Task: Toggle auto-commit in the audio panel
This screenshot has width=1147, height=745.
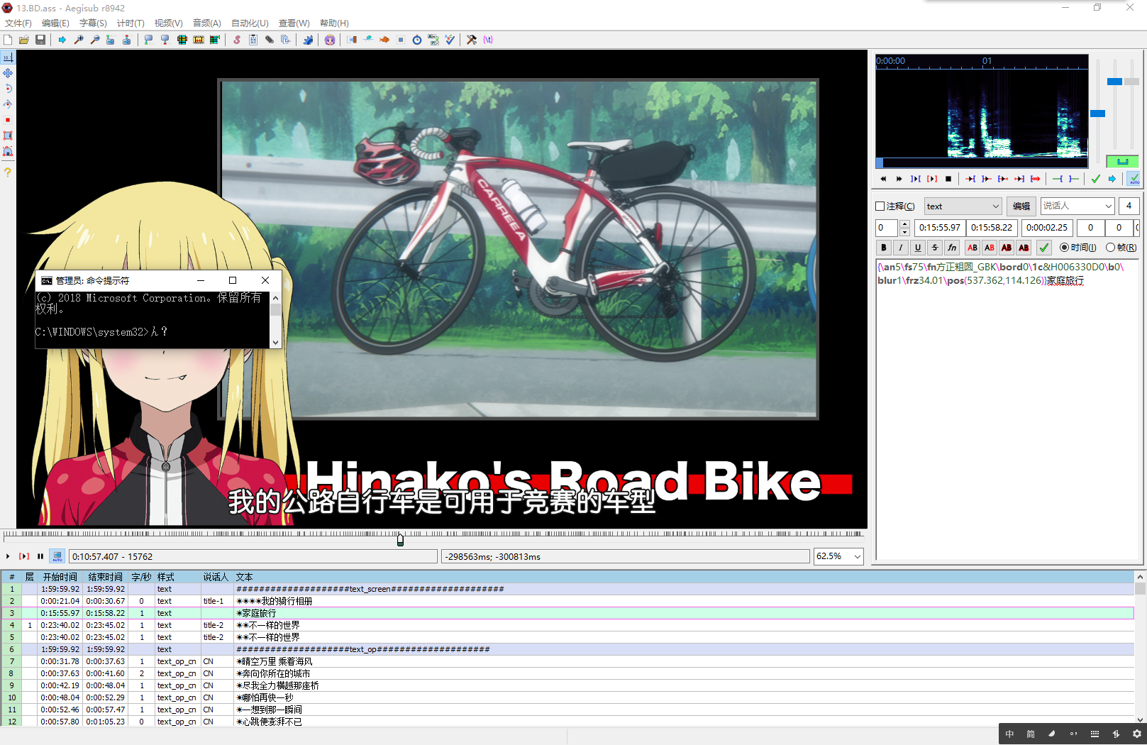Action: coord(1134,179)
